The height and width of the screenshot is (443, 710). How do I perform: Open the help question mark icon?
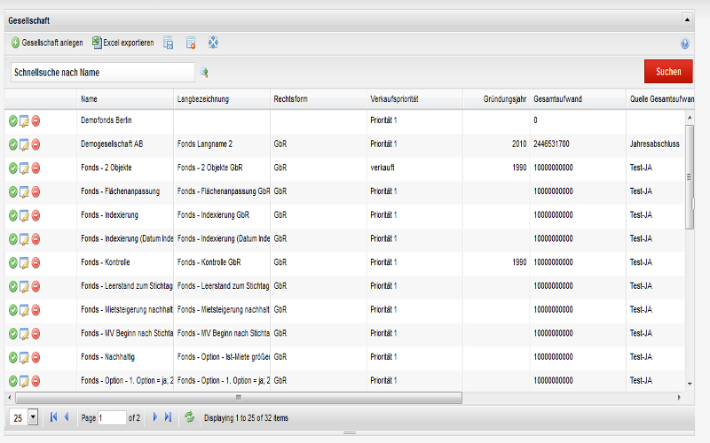684,43
